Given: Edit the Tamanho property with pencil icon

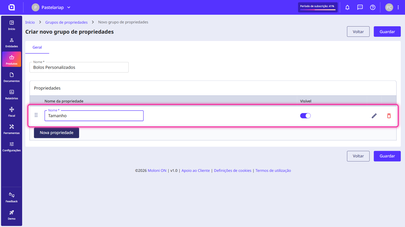Looking at the screenshot, I should pyautogui.click(x=374, y=116).
